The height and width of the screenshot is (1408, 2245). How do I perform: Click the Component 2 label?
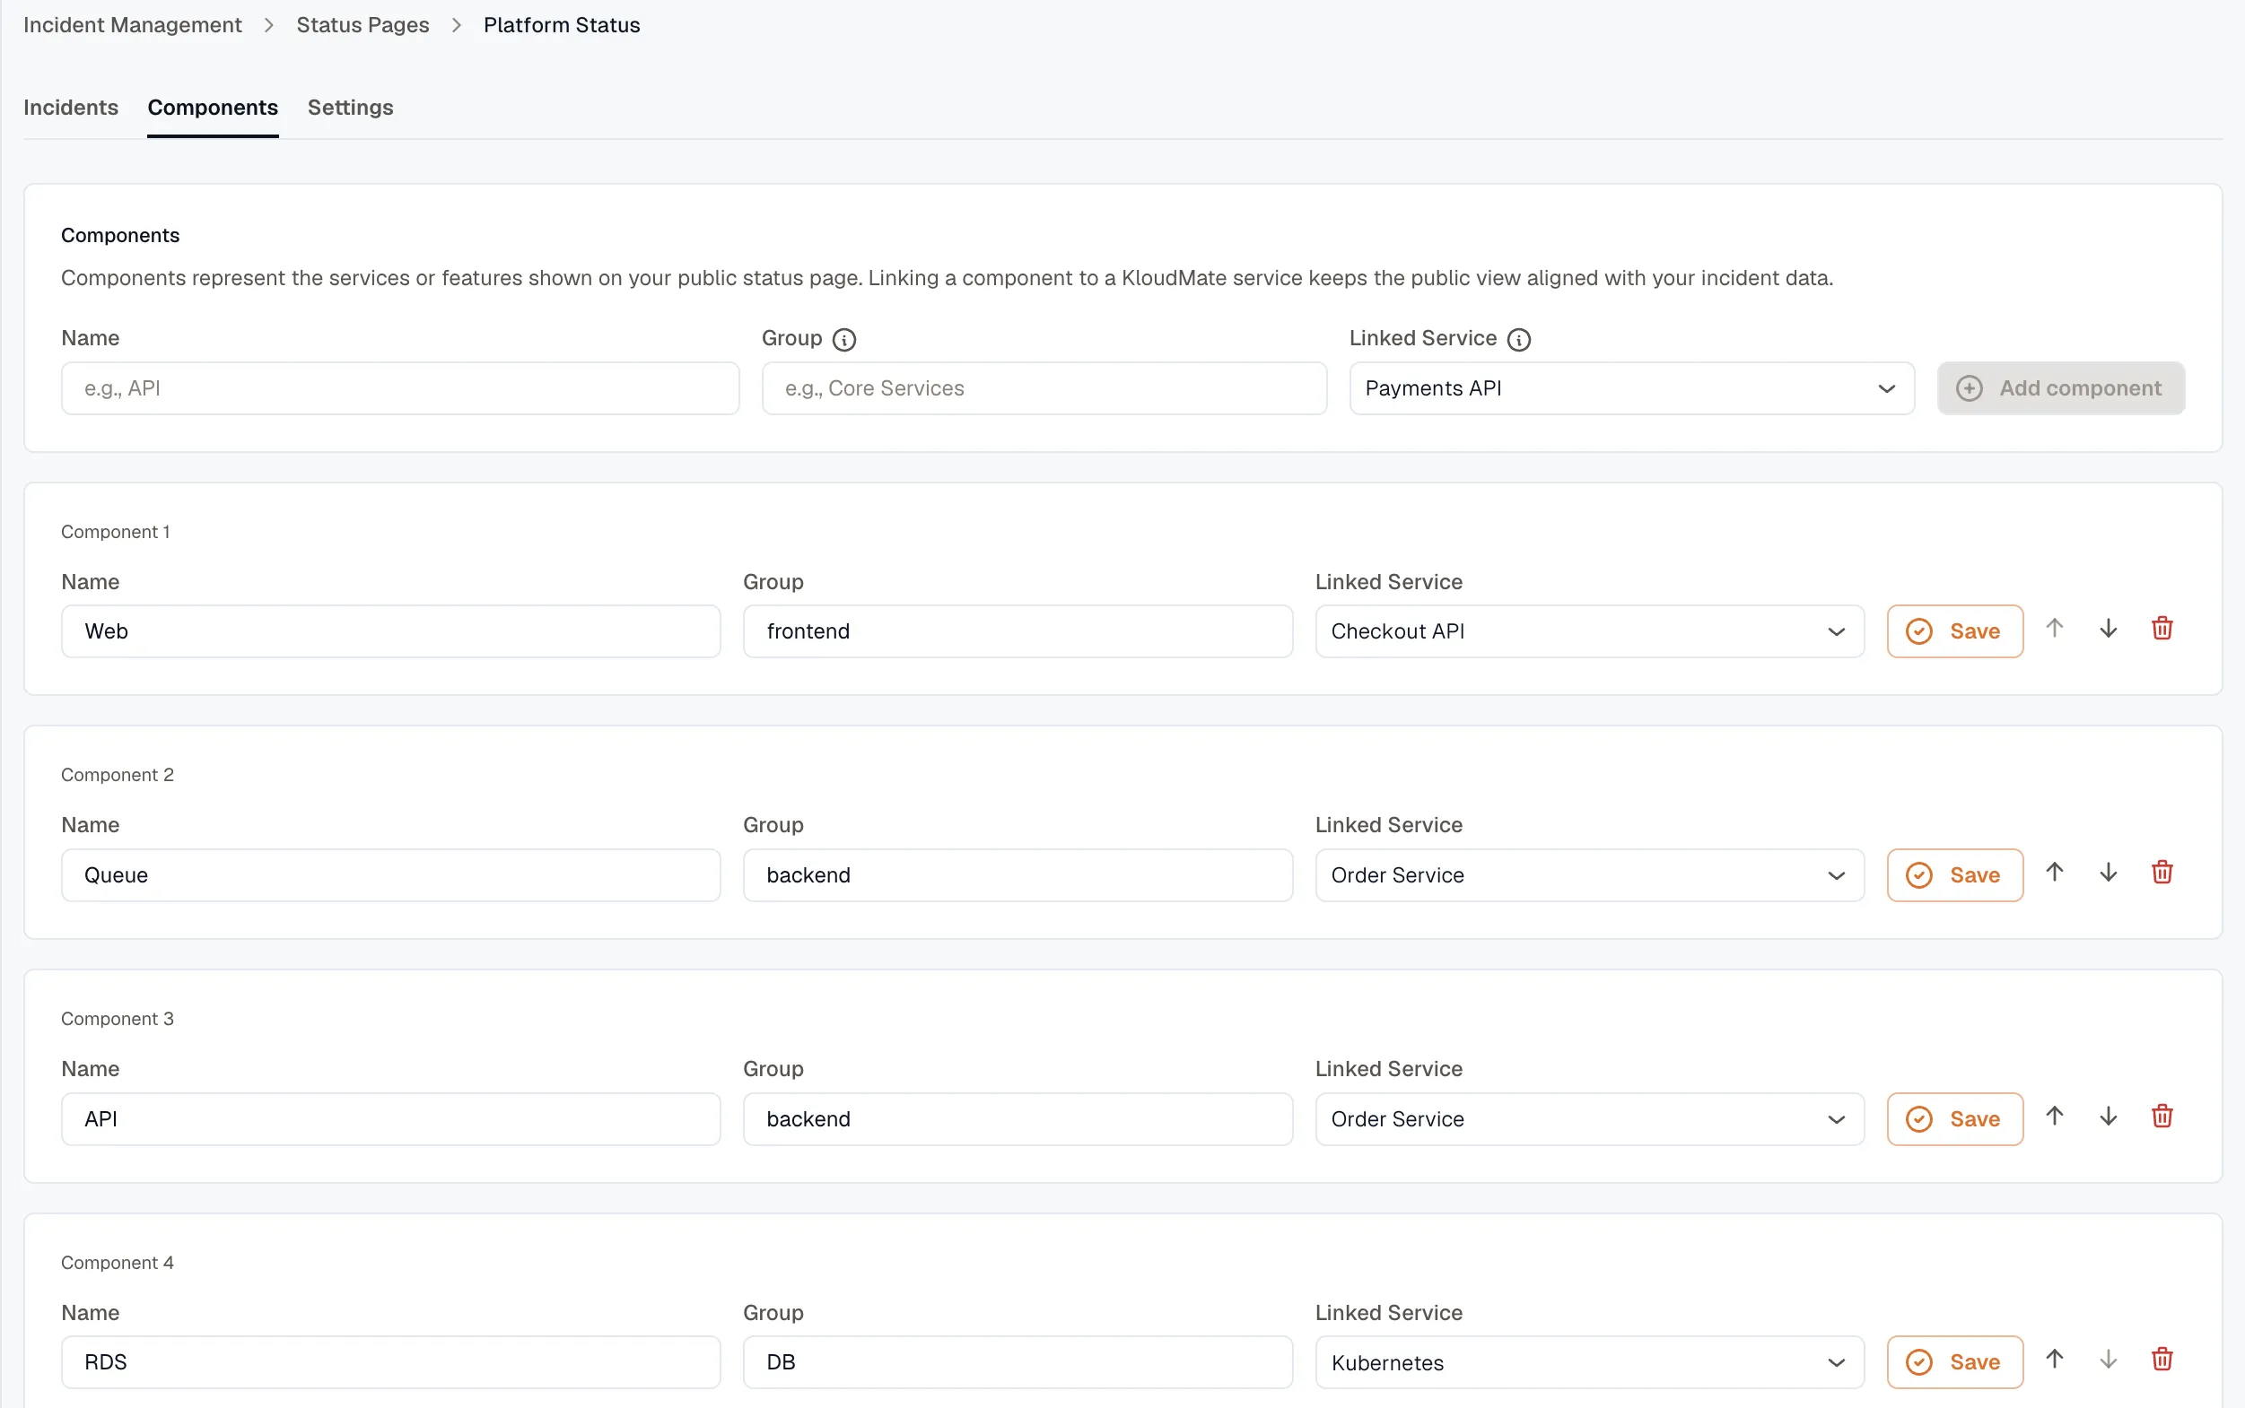click(x=118, y=775)
